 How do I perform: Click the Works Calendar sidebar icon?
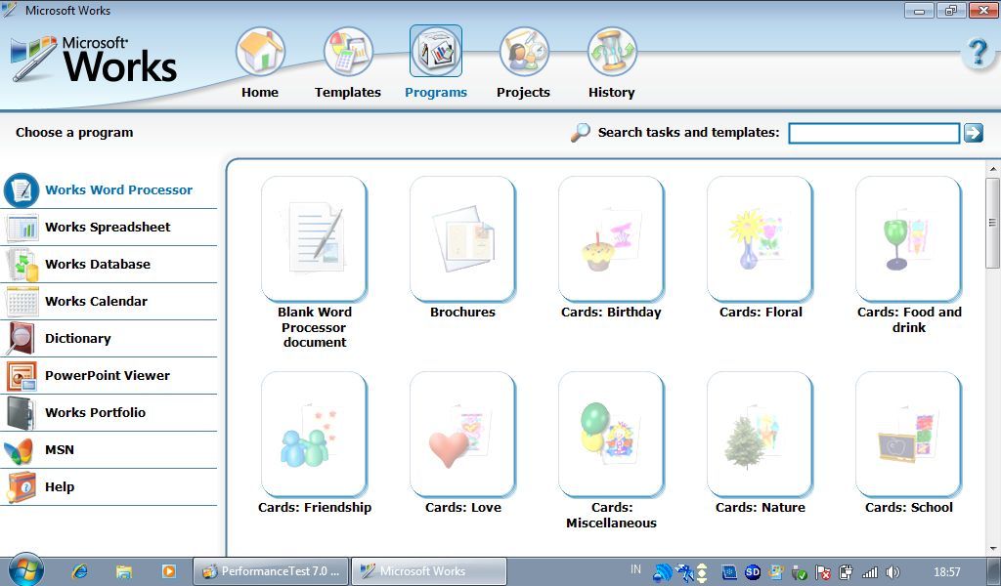22,302
